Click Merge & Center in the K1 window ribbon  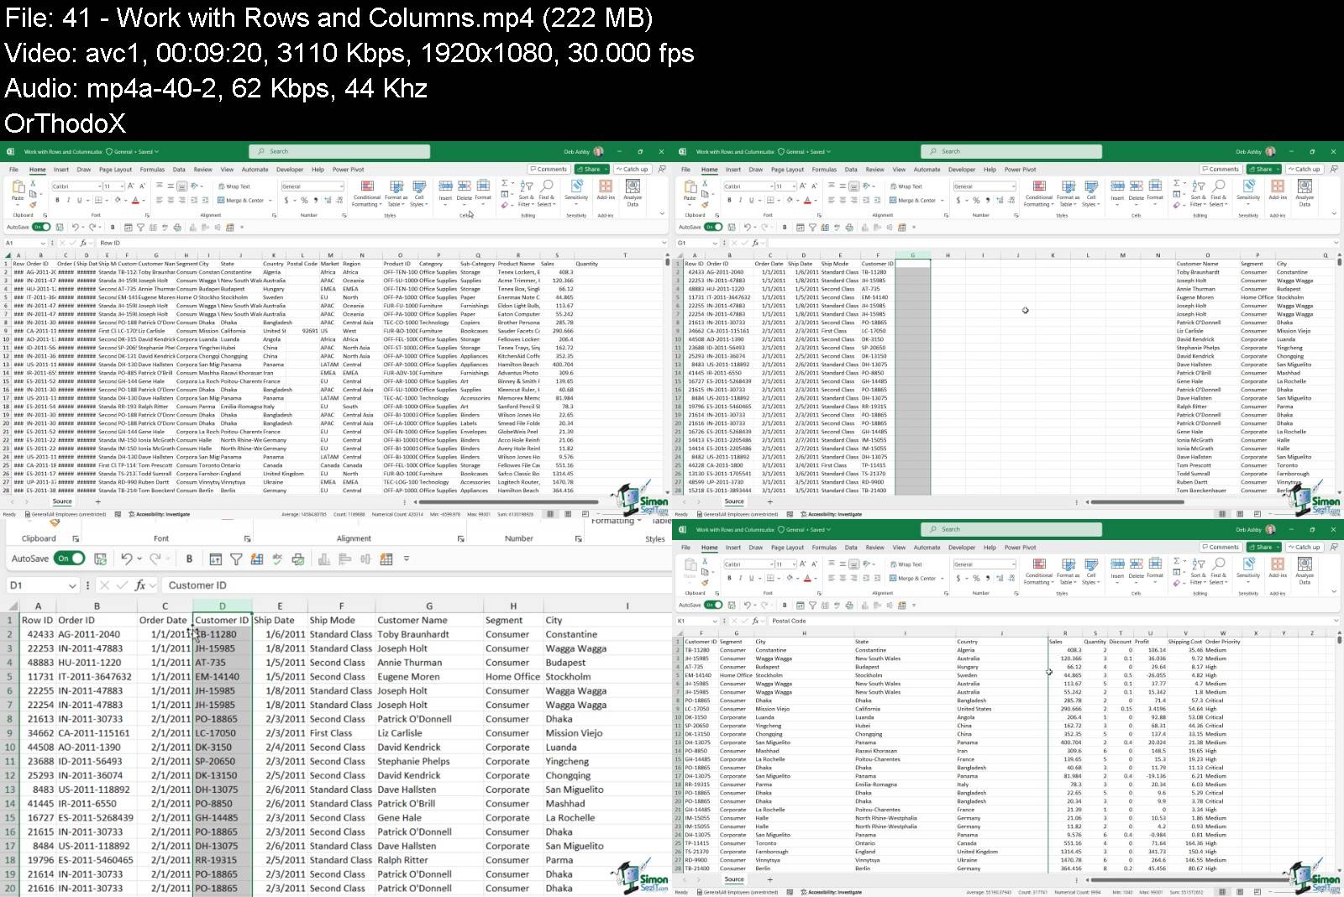coord(913,578)
